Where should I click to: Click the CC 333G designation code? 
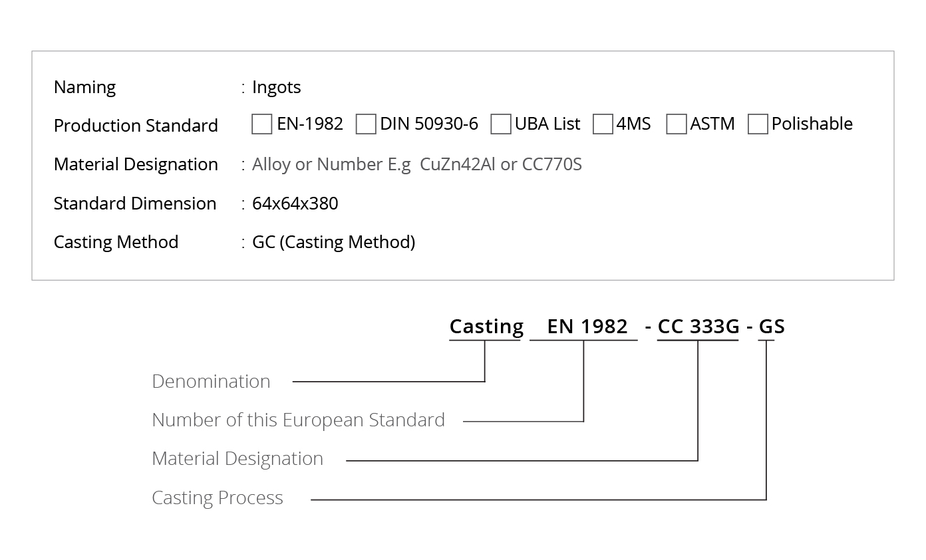[698, 327]
